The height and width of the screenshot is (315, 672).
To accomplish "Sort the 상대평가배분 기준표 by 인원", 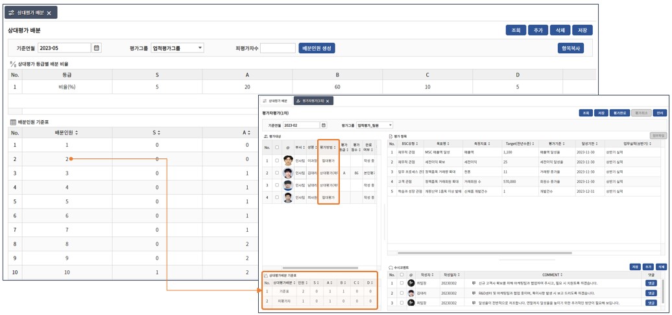I will click(305, 283).
